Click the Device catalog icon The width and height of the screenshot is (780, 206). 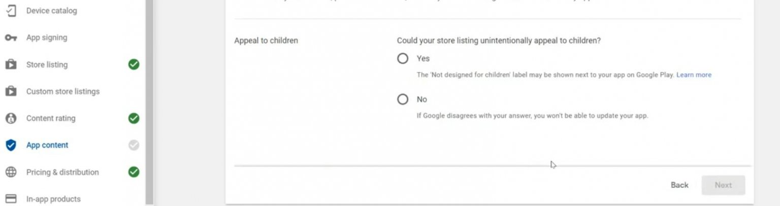pyautogui.click(x=11, y=11)
